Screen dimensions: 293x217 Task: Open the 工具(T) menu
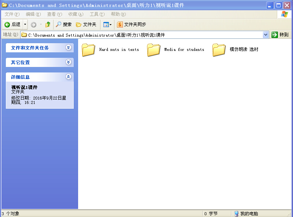(97, 14)
